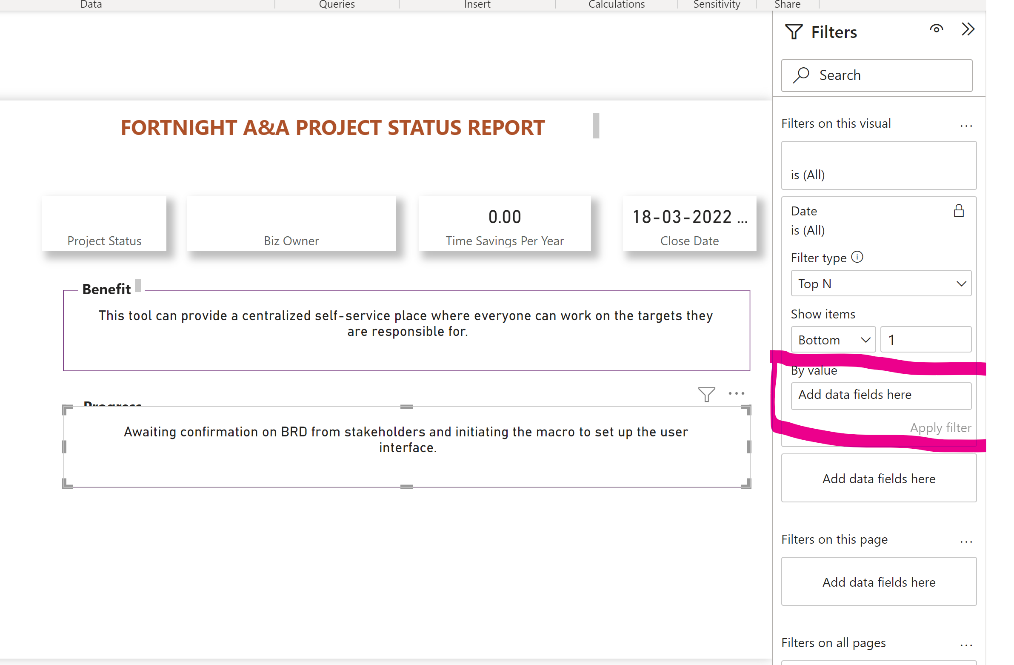Click the Search field in Filters pane
1014x665 pixels.
877,75
